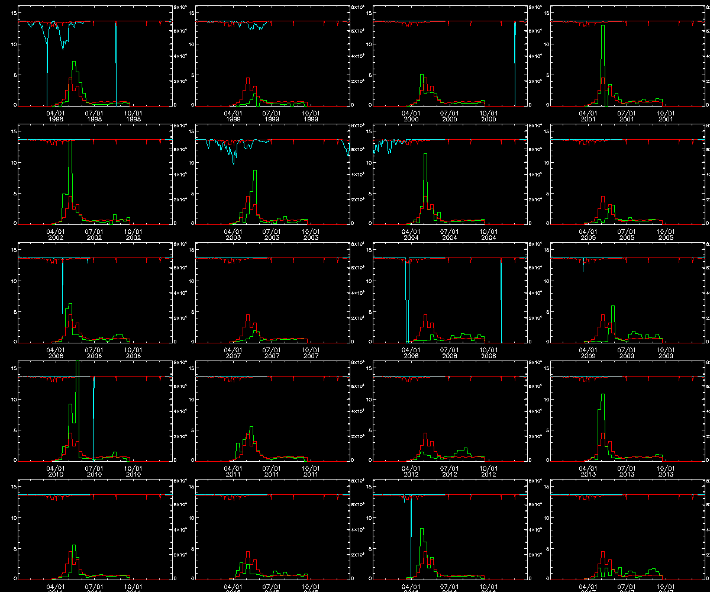
Task: Click the green peak in the 2009 plot
Action: click(x=613, y=308)
